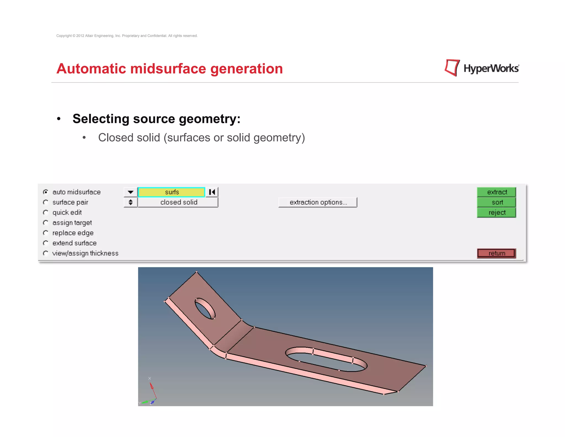Open the entity type dropdown arrow beside surfs
The image size is (565, 437).
pyautogui.click(x=130, y=192)
